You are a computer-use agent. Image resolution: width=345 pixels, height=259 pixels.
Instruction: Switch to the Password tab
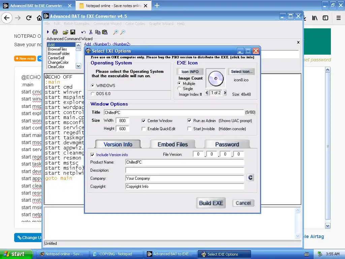tap(227, 144)
